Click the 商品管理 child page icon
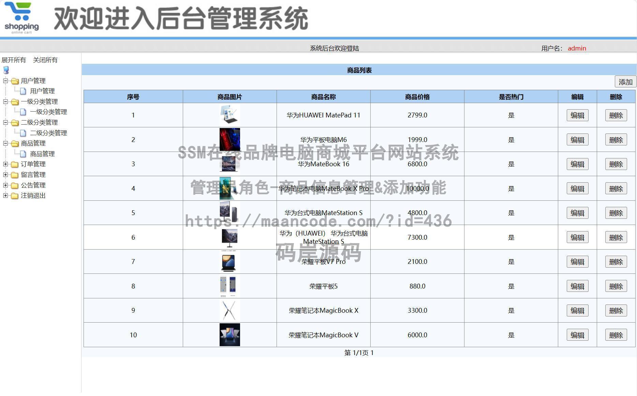Image resolution: width=637 pixels, height=396 pixels. point(23,154)
